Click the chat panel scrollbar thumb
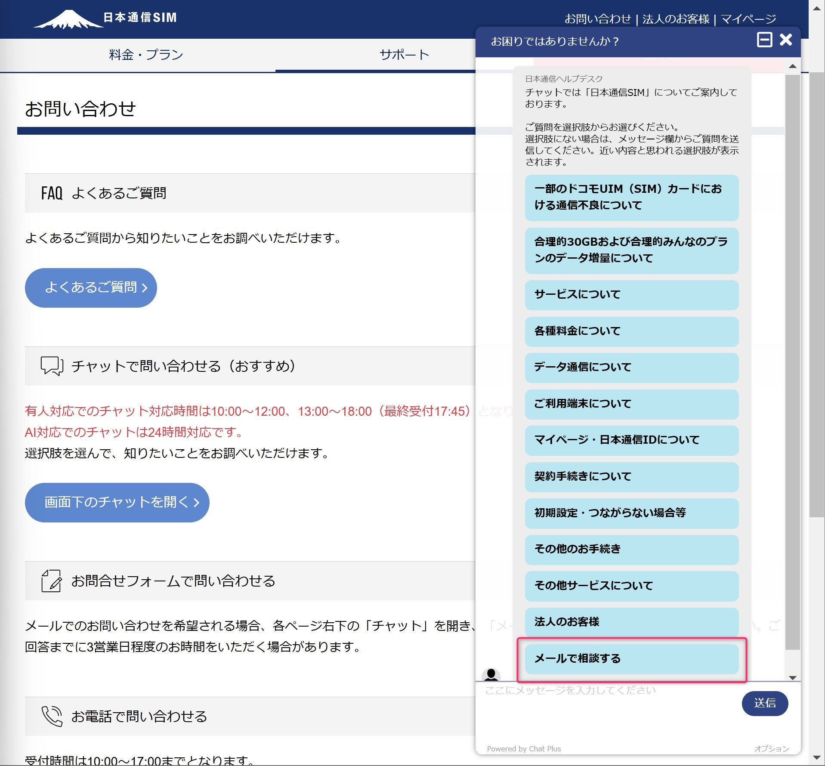This screenshot has width=825, height=766. click(792, 362)
